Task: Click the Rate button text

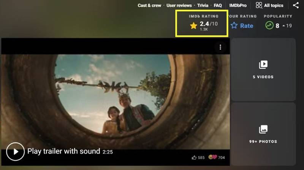Action: coord(247,26)
